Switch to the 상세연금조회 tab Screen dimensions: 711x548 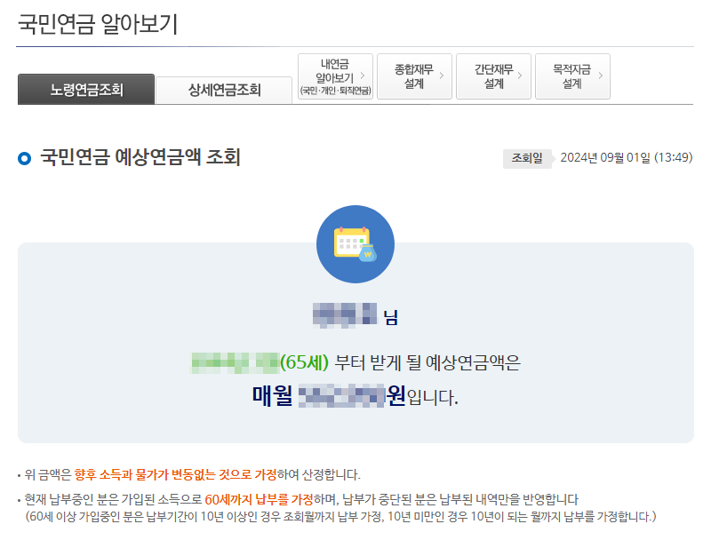click(224, 89)
